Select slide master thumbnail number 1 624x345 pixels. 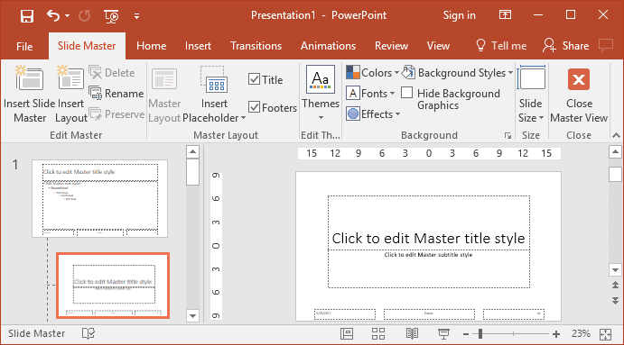point(100,198)
